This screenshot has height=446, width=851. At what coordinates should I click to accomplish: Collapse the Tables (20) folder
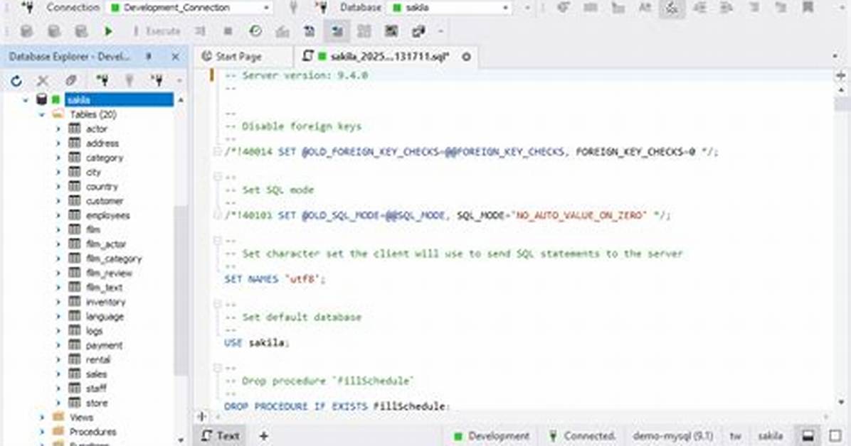coord(42,114)
